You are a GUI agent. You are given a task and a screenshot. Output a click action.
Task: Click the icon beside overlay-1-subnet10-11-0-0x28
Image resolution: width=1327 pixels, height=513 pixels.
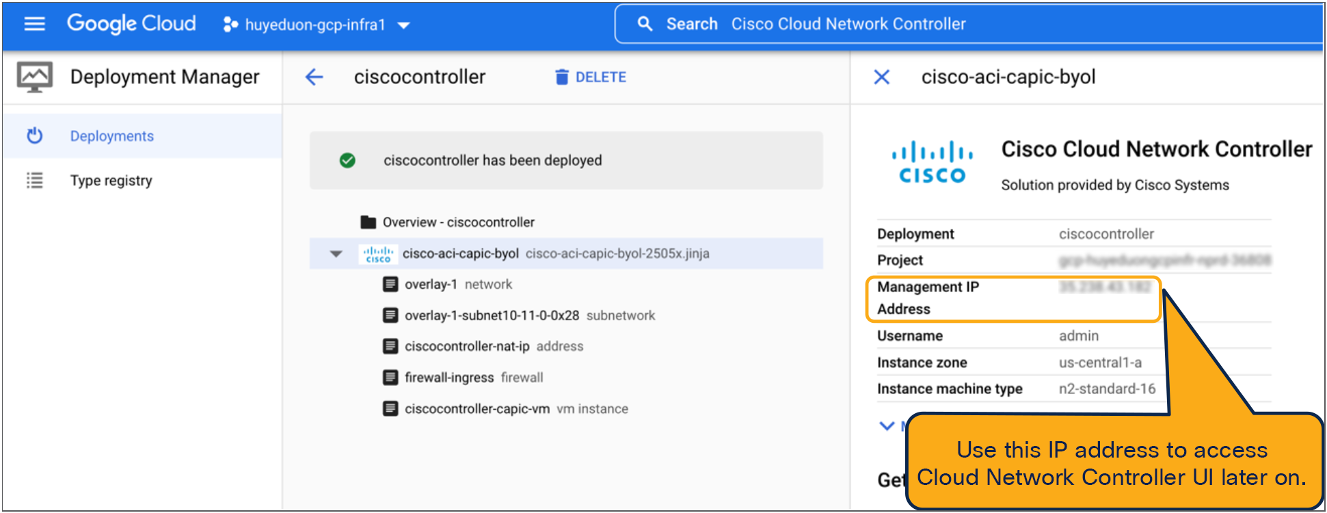point(390,315)
